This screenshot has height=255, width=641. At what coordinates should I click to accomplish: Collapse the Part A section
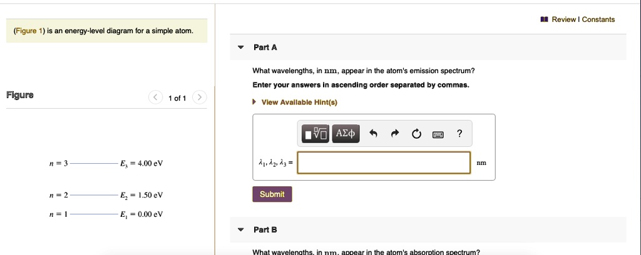[x=241, y=47]
